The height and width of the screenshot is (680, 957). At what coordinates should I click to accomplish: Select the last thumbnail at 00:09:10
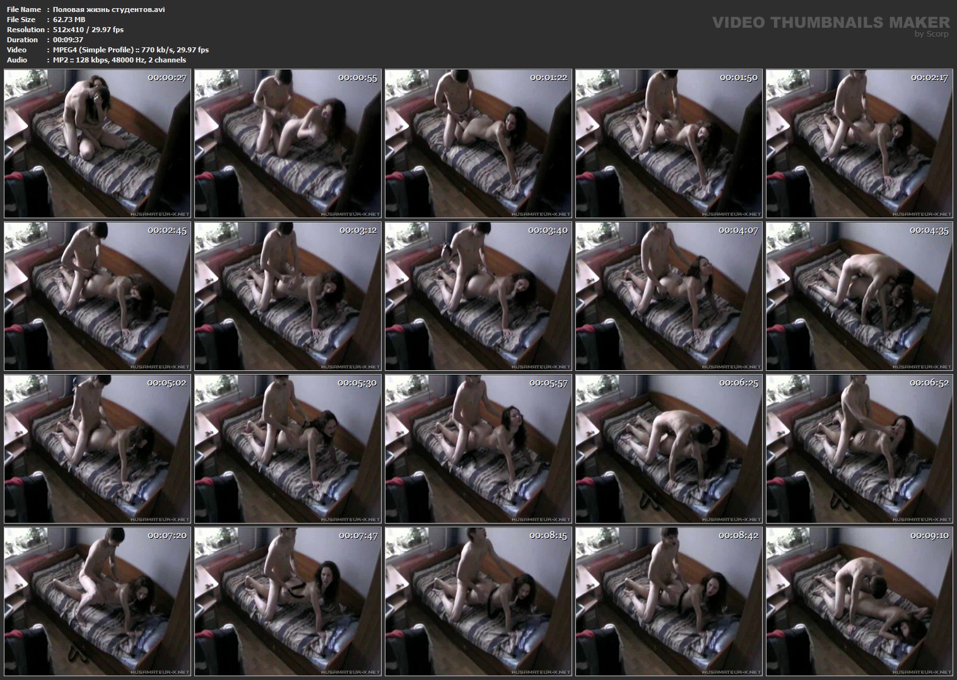pyautogui.click(x=859, y=601)
